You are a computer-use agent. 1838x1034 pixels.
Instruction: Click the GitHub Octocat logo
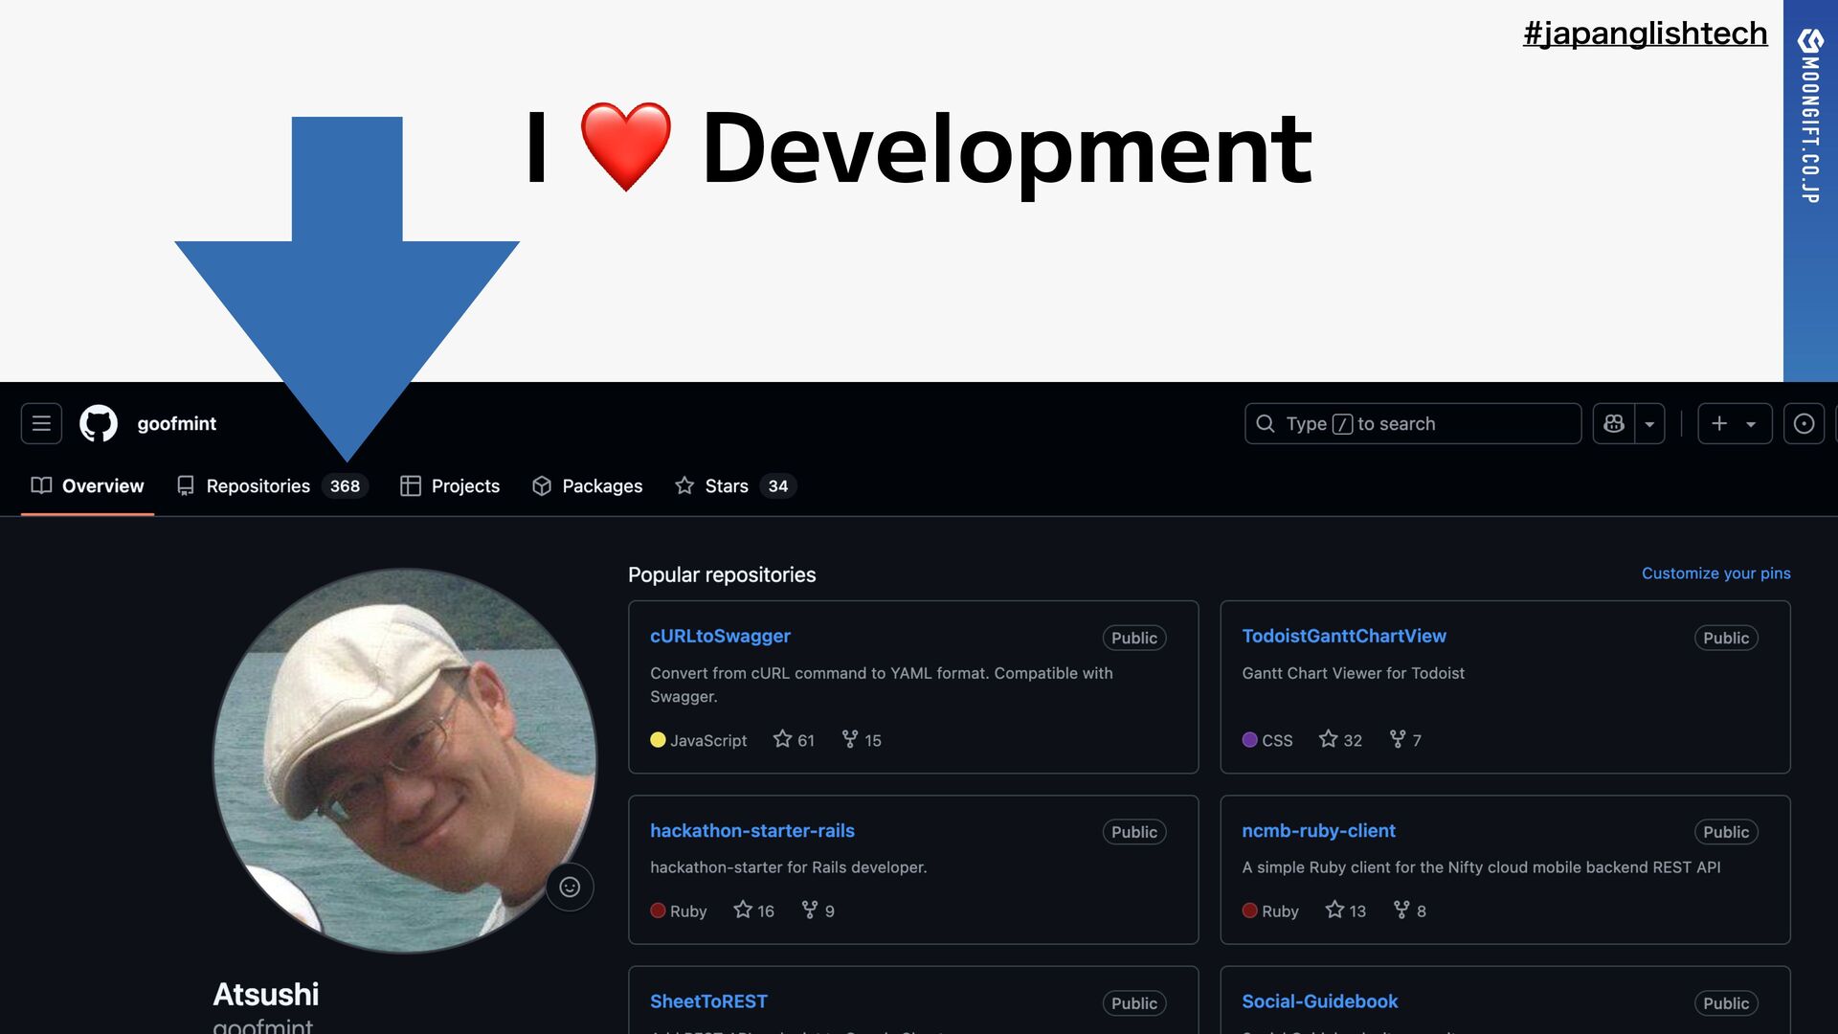pyautogui.click(x=99, y=423)
